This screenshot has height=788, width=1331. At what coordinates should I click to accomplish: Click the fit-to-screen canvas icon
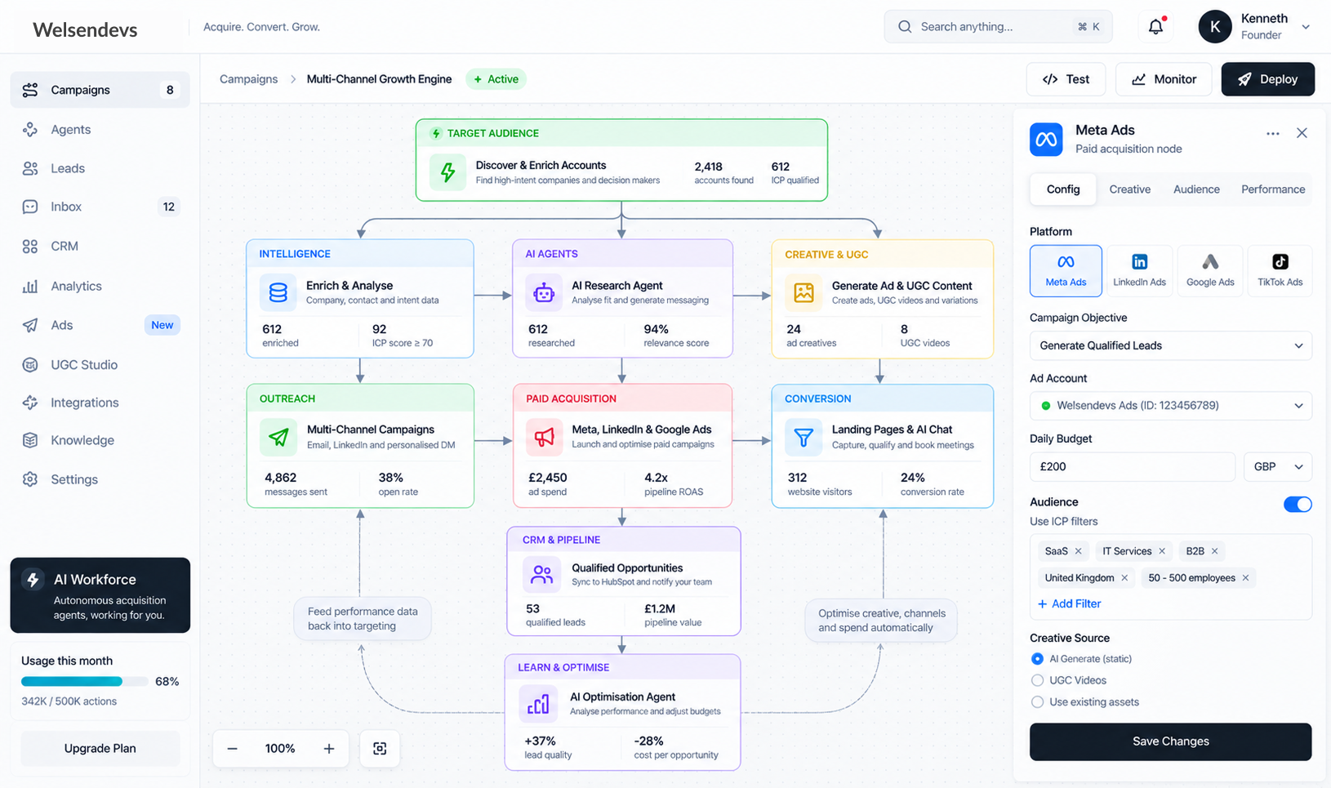pos(380,749)
